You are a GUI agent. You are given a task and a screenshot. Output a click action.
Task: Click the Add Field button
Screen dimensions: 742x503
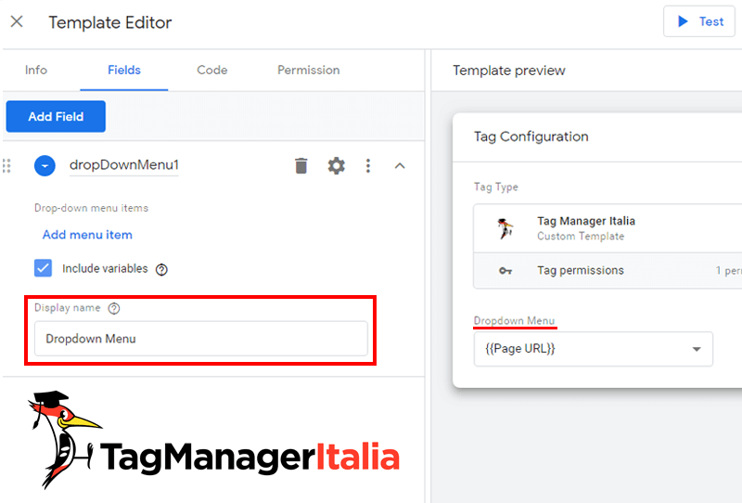click(56, 117)
